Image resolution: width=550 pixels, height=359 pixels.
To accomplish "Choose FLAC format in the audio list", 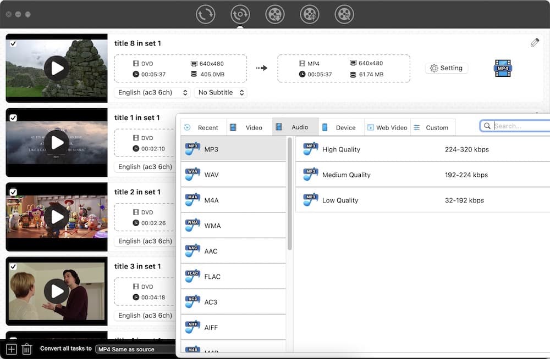I will click(234, 276).
